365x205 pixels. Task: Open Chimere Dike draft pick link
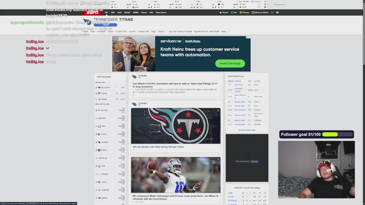click(240, 102)
